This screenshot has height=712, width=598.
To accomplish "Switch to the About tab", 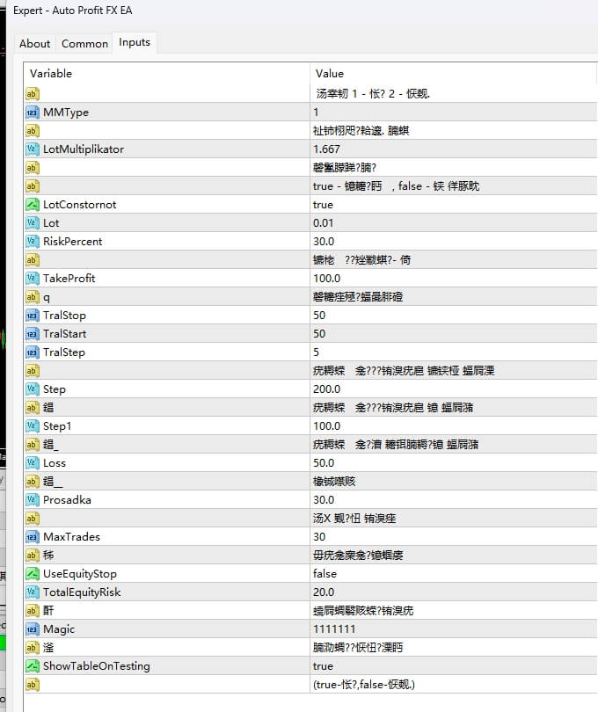I will [x=34, y=44].
